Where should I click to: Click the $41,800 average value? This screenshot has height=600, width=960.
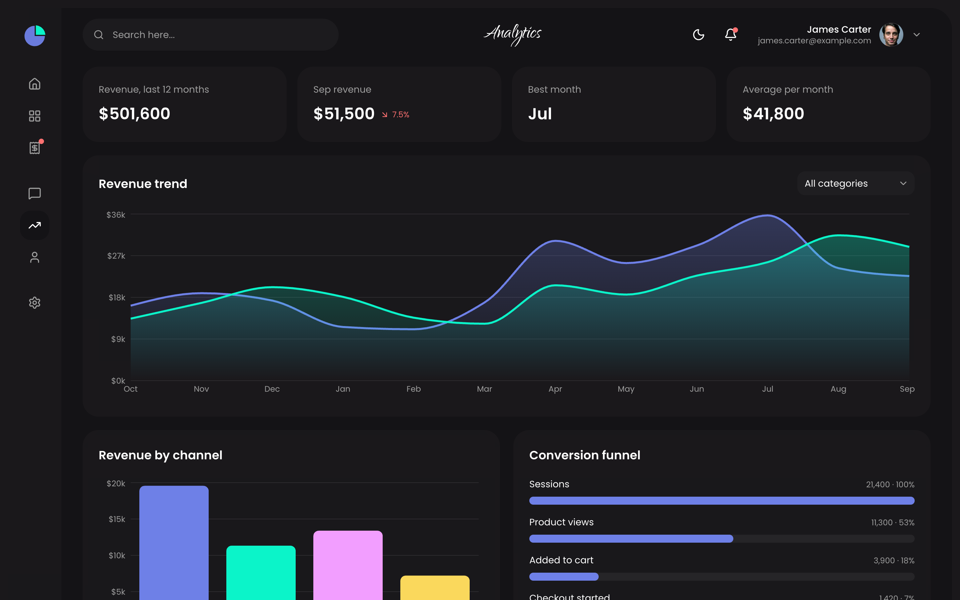pos(773,114)
